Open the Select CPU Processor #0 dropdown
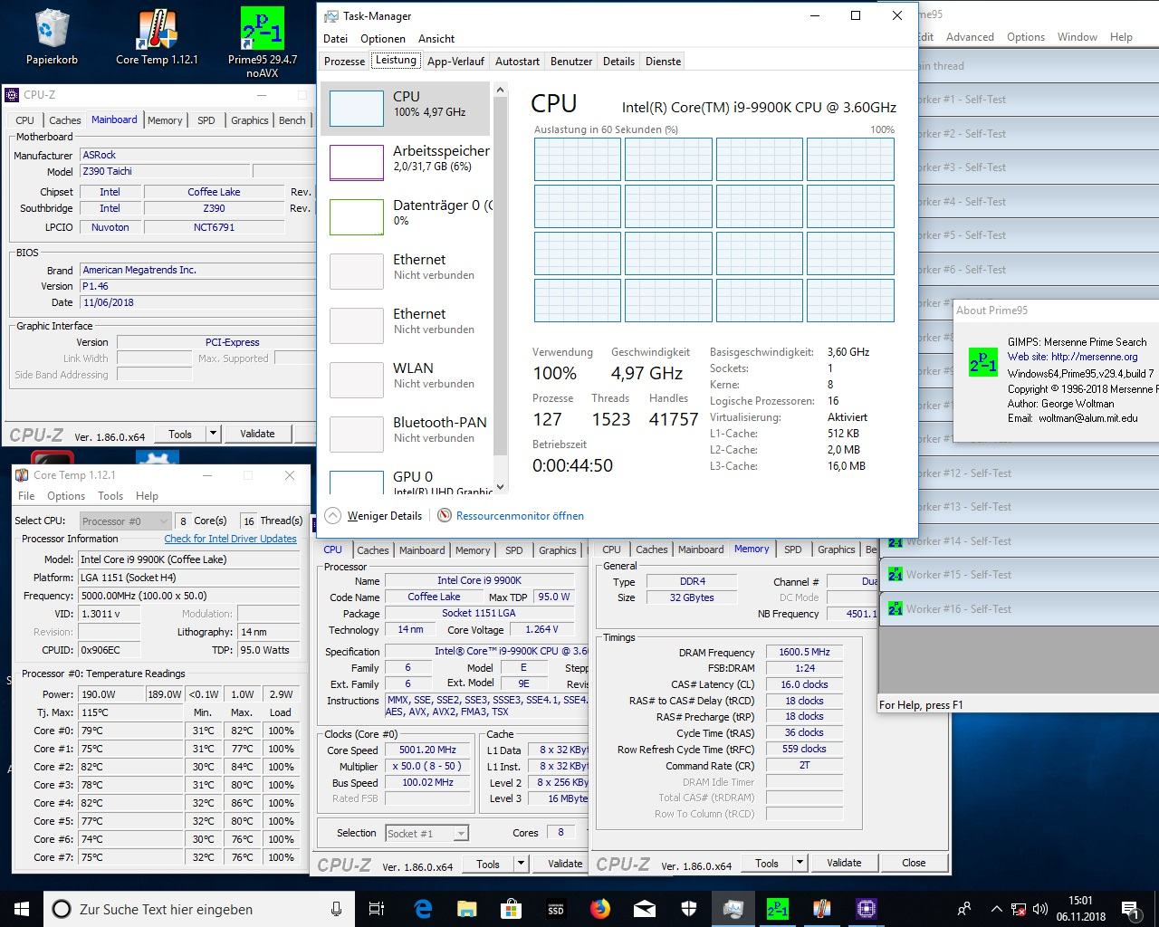The height and width of the screenshot is (927, 1159). [x=125, y=521]
